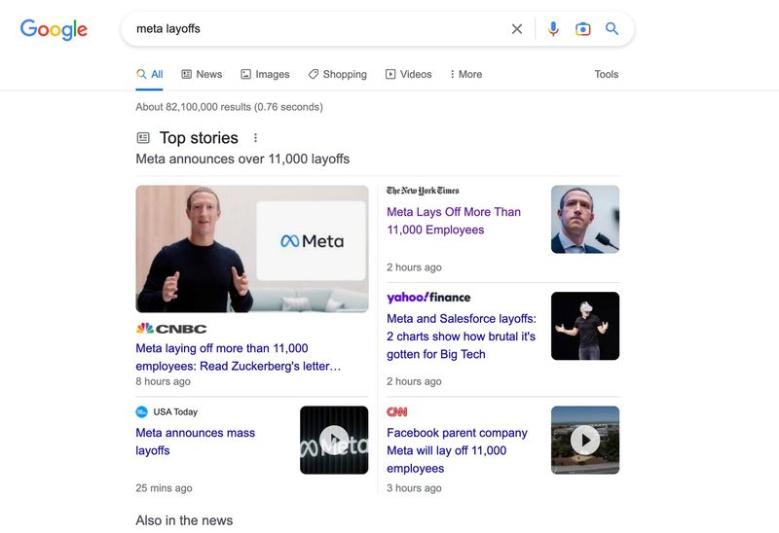Switch to the Videos tab

coord(408,74)
